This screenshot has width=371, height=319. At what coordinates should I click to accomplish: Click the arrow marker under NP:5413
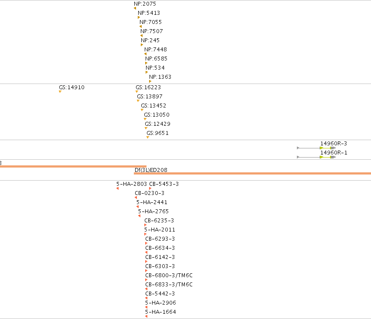[x=139, y=17]
